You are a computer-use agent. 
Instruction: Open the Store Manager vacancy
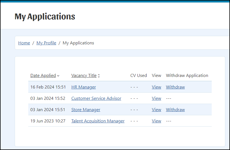point(86,109)
